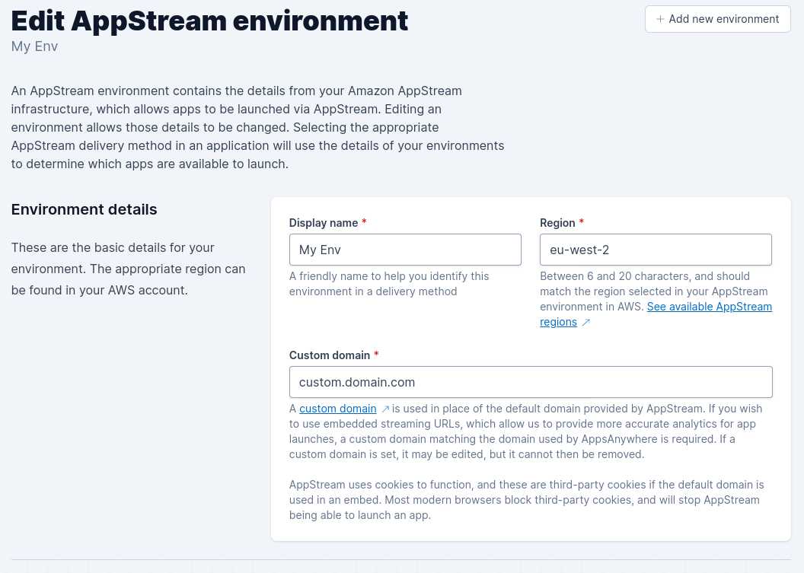Open the See available AppStream regions link
Viewport: 804px width, 573px height.
709,307
